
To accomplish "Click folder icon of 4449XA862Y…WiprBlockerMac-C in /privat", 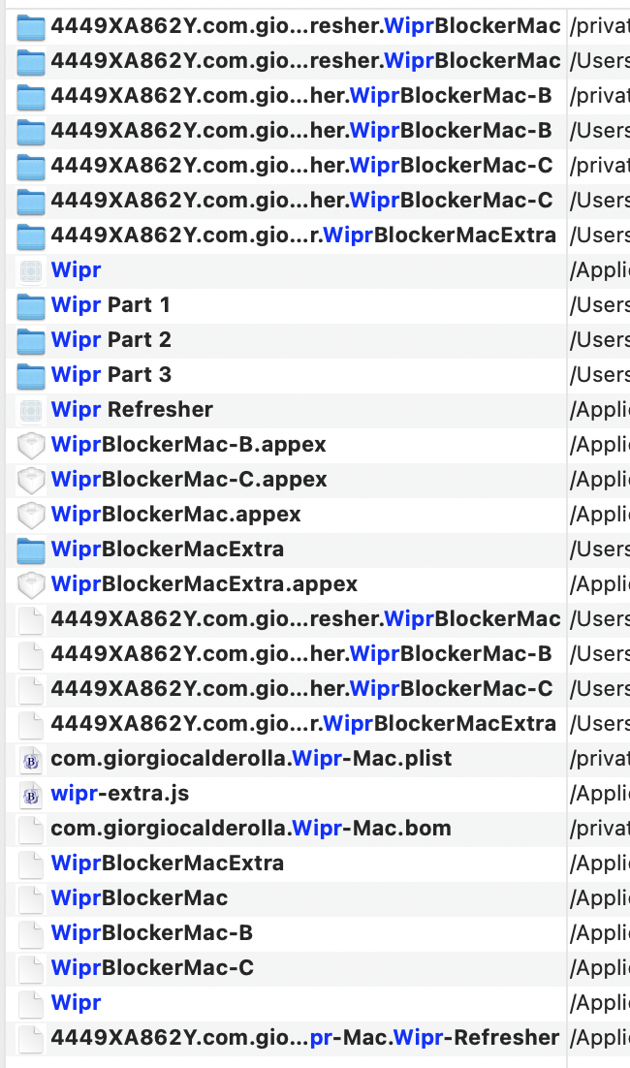I will coord(31,166).
